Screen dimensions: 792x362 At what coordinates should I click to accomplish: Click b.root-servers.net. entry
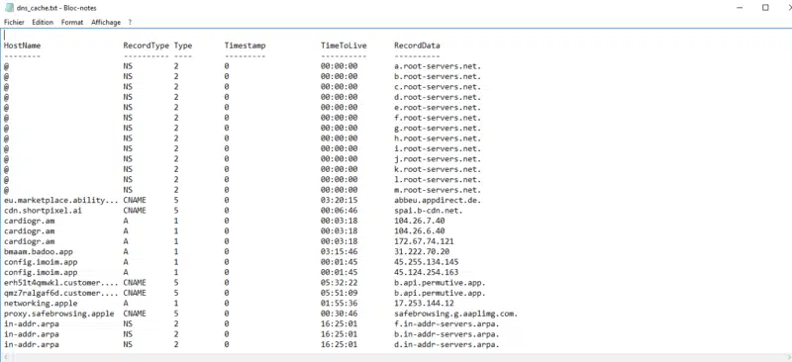coord(438,76)
